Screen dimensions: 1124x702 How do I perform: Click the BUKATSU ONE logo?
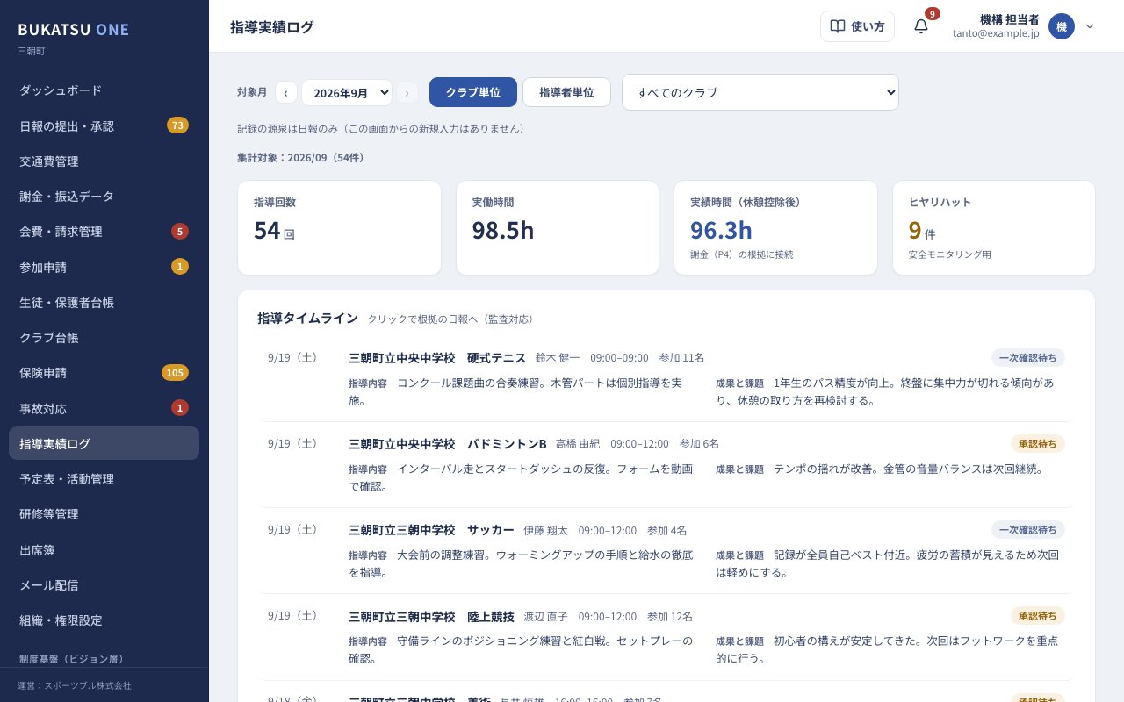(x=74, y=30)
